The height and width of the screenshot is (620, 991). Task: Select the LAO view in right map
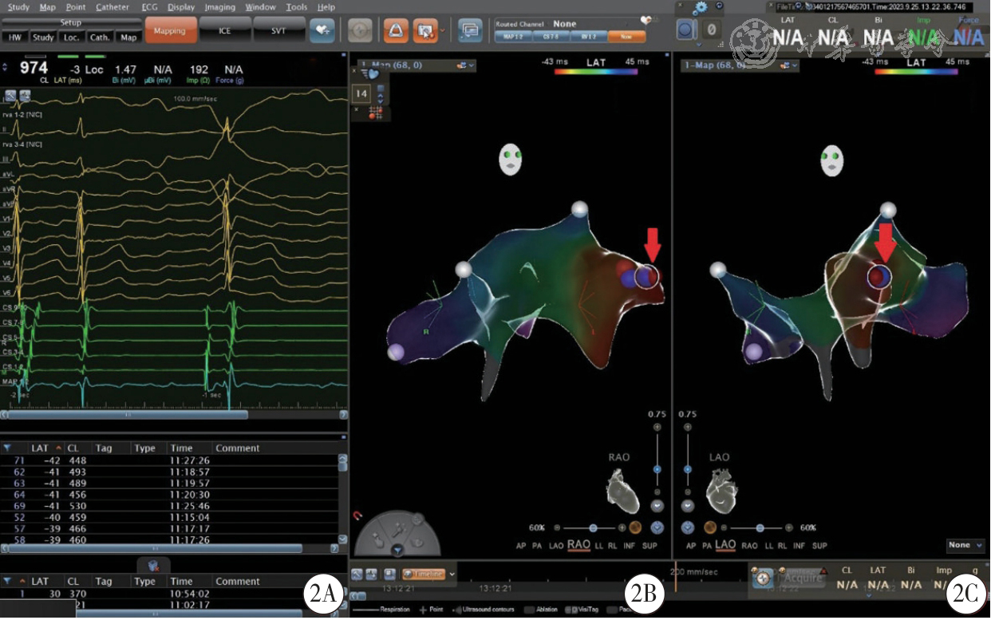[x=725, y=546]
